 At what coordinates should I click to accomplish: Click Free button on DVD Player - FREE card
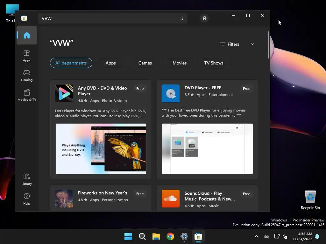[x=247, y=89]
